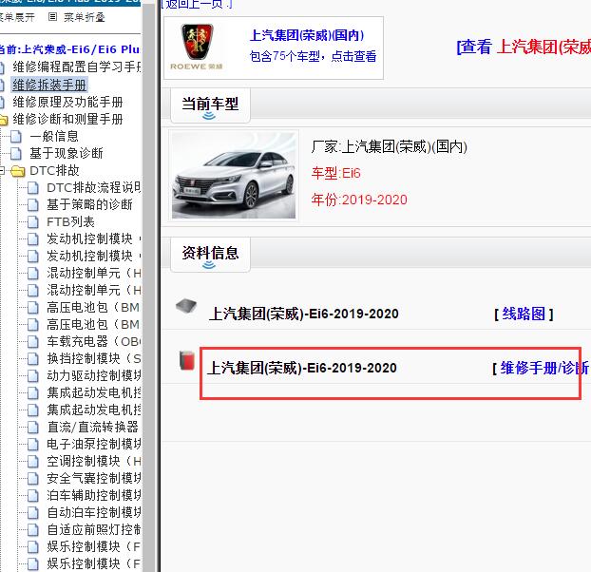The height and width of the screenshot is (572, 591).
Task: Select the 当前车型 tab
Action: click(x=210, y=105)
